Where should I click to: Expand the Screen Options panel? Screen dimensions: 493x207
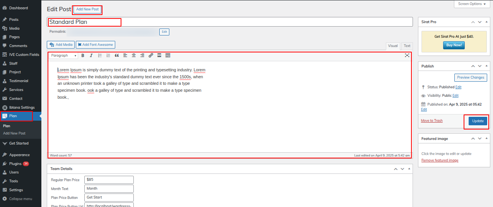pos(471,4)
